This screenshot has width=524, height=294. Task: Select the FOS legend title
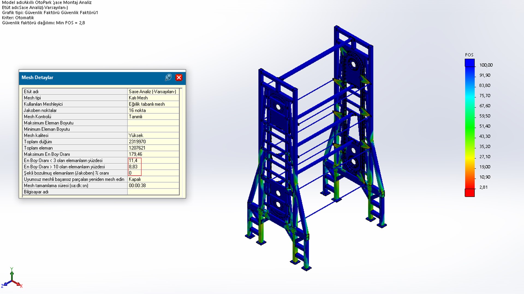(469, 55)
